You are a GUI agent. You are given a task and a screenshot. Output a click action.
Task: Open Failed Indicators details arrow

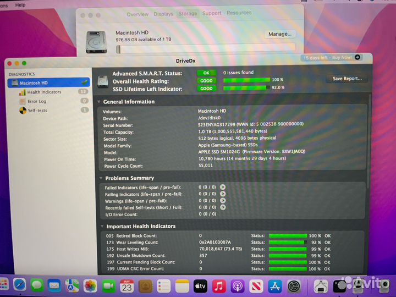tap(223, 187)
